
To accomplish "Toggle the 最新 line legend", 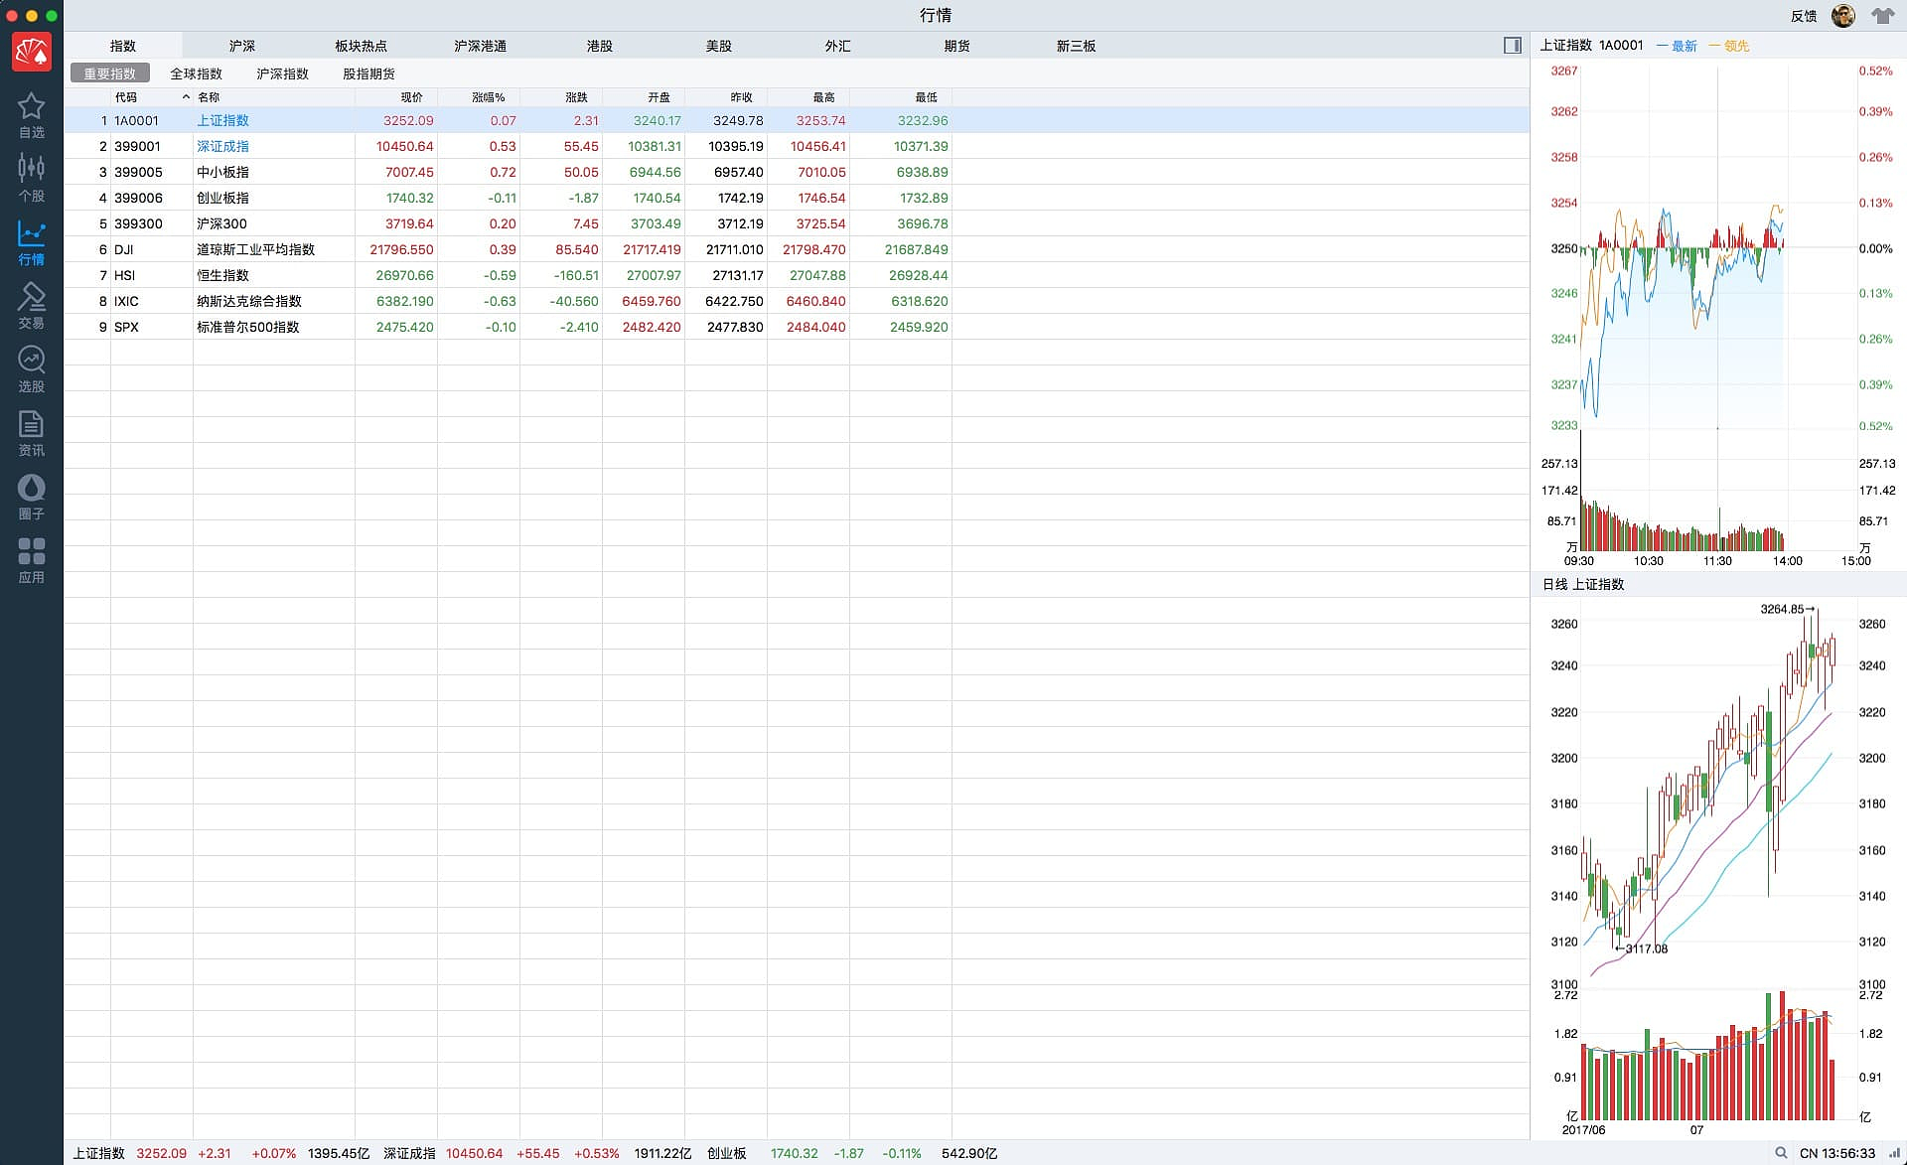I will (x=1677, y=46).
